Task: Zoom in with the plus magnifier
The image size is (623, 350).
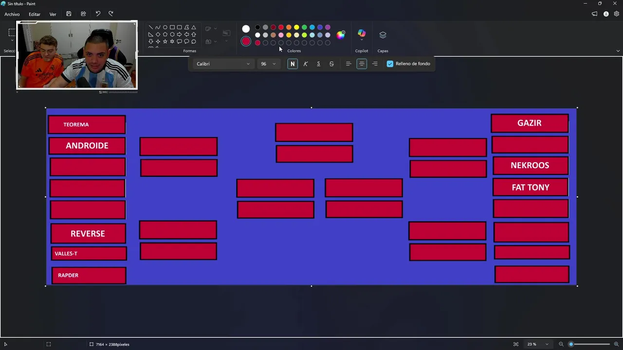Action: click(x=616, y=344)
